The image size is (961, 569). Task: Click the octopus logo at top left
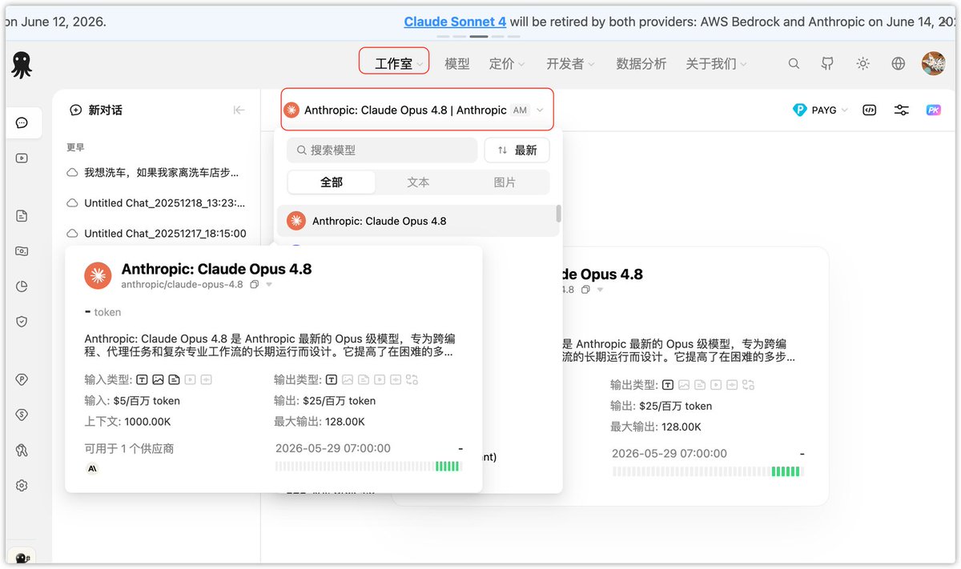(x=22, y=65)
